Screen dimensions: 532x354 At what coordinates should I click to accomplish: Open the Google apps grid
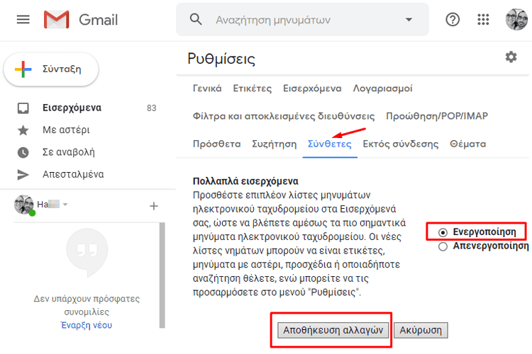(484, 20)
